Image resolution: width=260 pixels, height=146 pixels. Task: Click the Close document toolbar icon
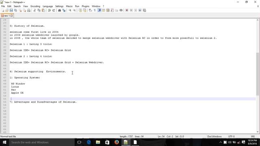(x=20, y=11)
